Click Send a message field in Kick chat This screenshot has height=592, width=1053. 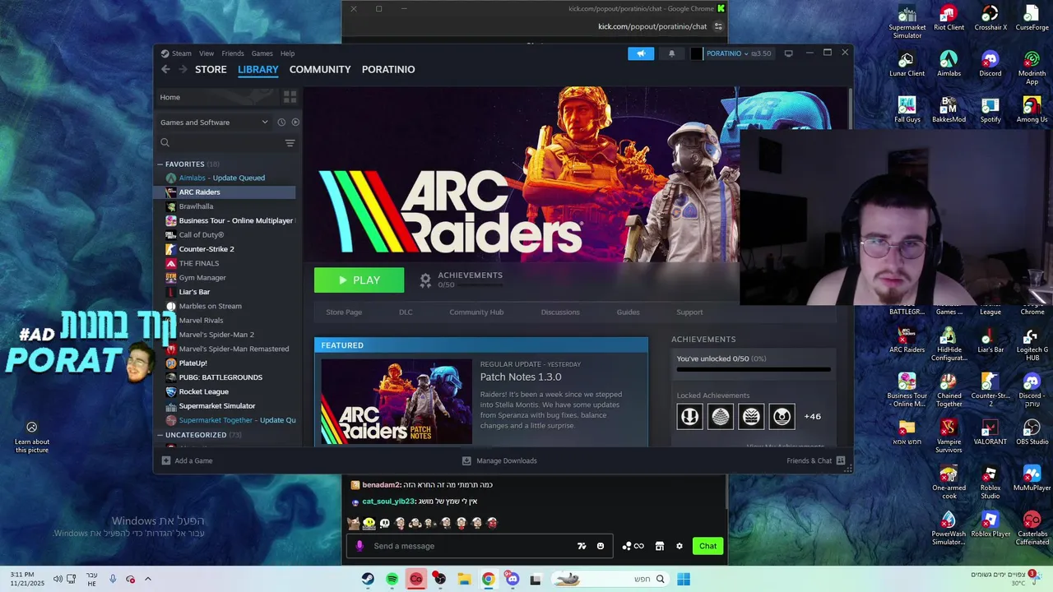(469, 546)
